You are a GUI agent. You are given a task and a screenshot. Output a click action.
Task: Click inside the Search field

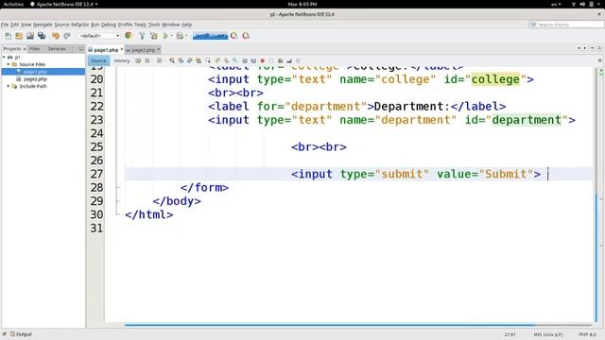(x=566, y=25)
